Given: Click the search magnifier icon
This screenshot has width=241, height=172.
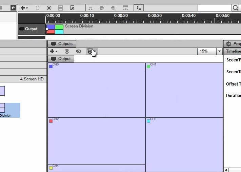Looking at the screenshot, I should coord(235,8).
